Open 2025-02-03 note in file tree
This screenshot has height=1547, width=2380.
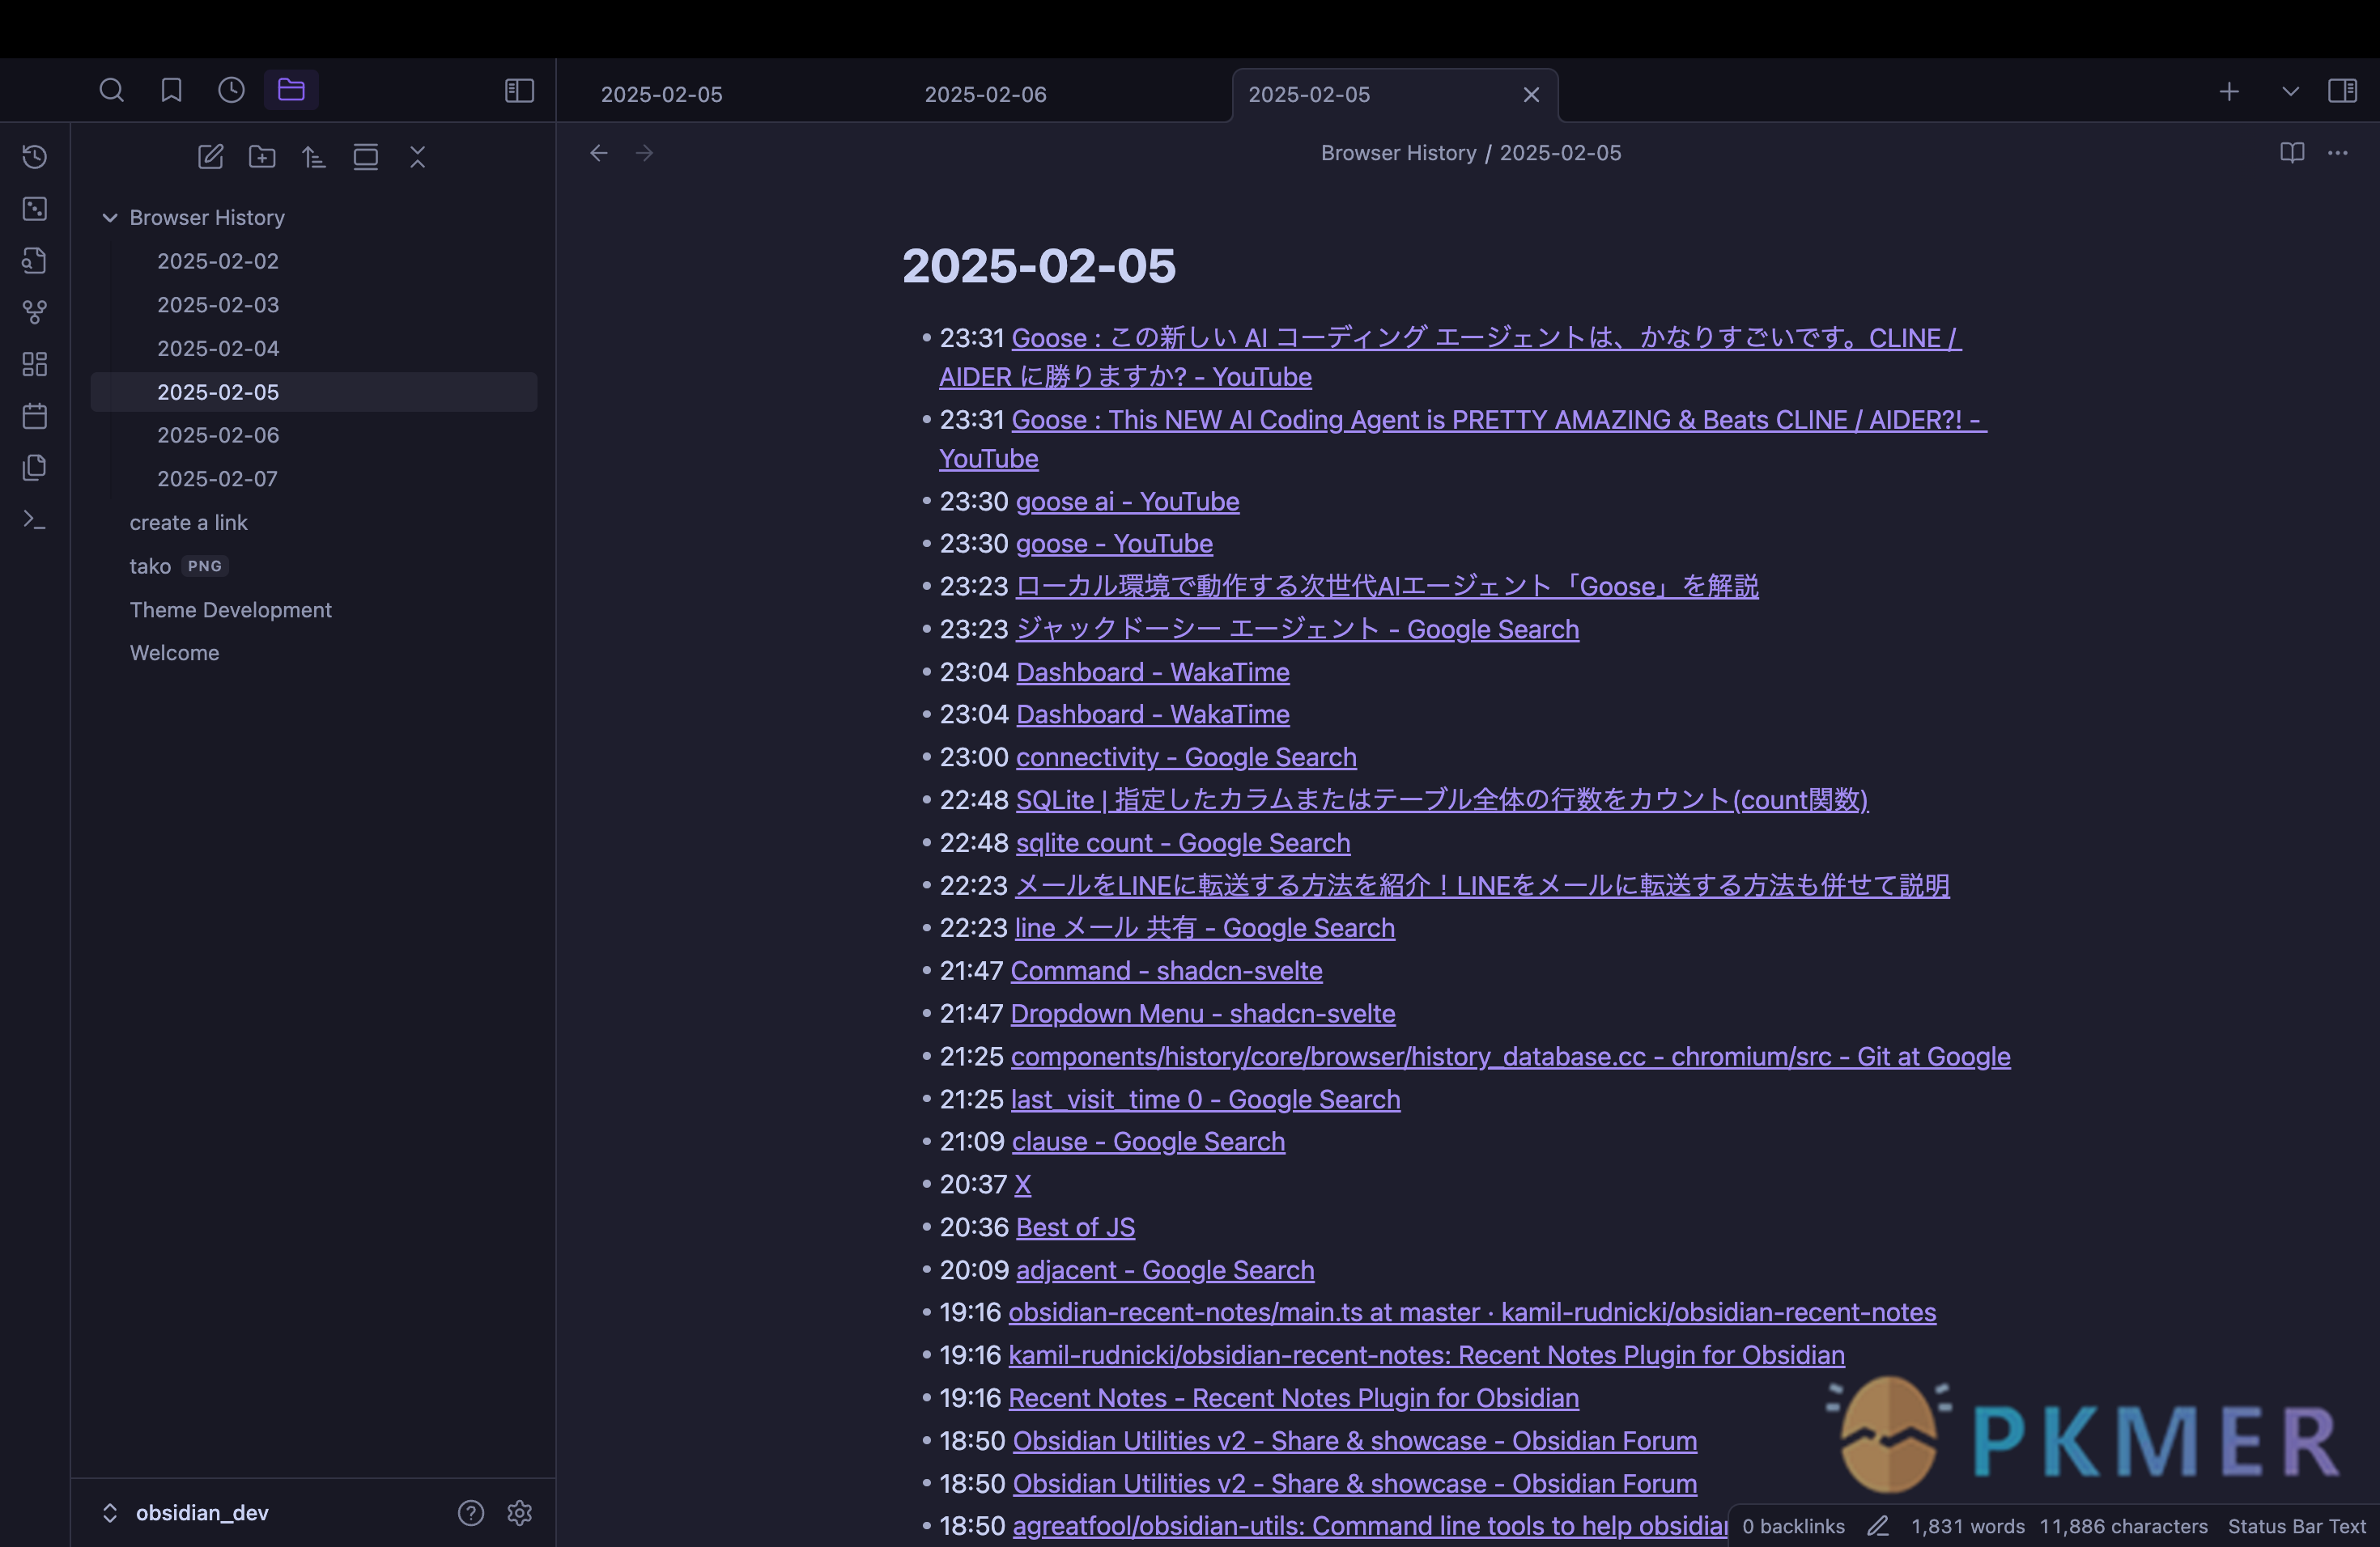(x=313, y=305)
